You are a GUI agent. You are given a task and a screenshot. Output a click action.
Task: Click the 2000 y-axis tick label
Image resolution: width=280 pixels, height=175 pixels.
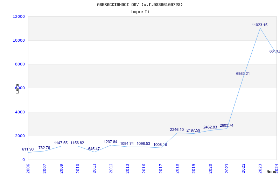coord(20,136)
